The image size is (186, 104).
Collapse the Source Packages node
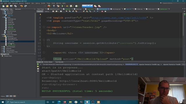click(2, 35)
